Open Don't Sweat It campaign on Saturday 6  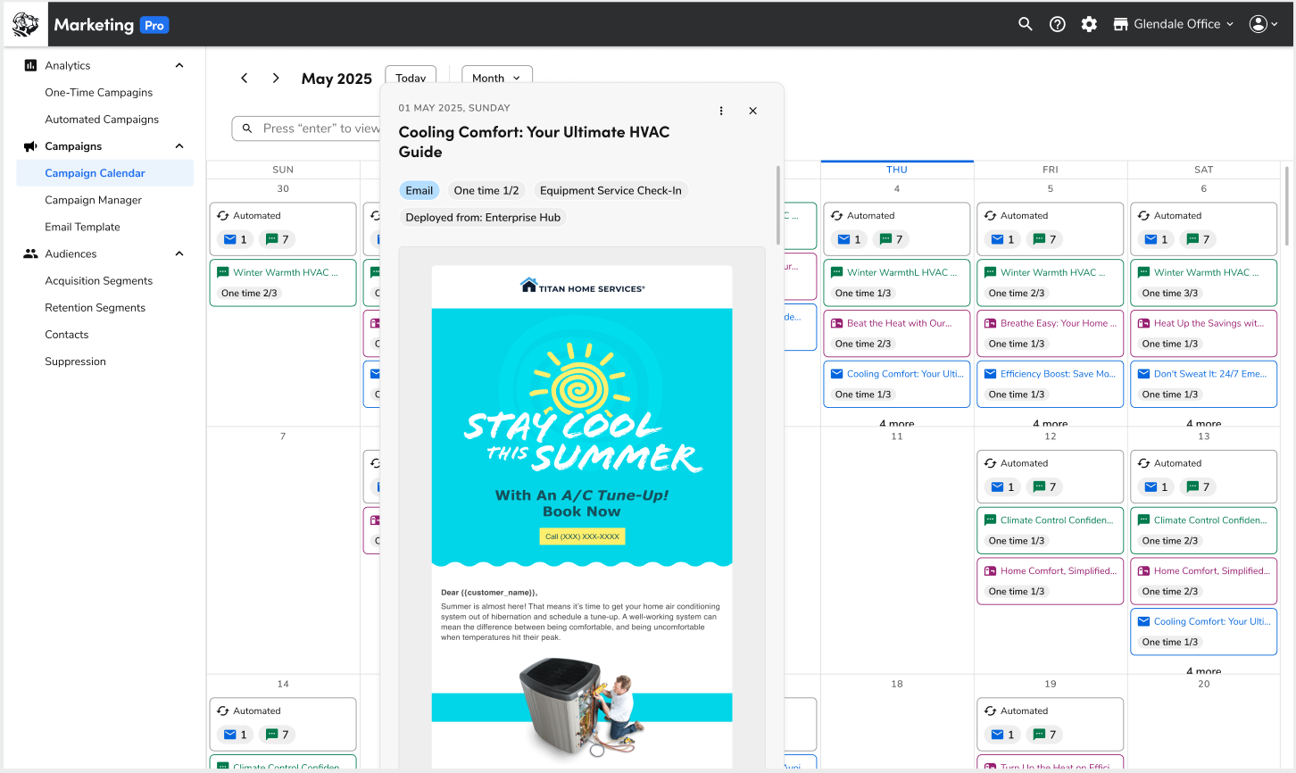coord(1203,384)
